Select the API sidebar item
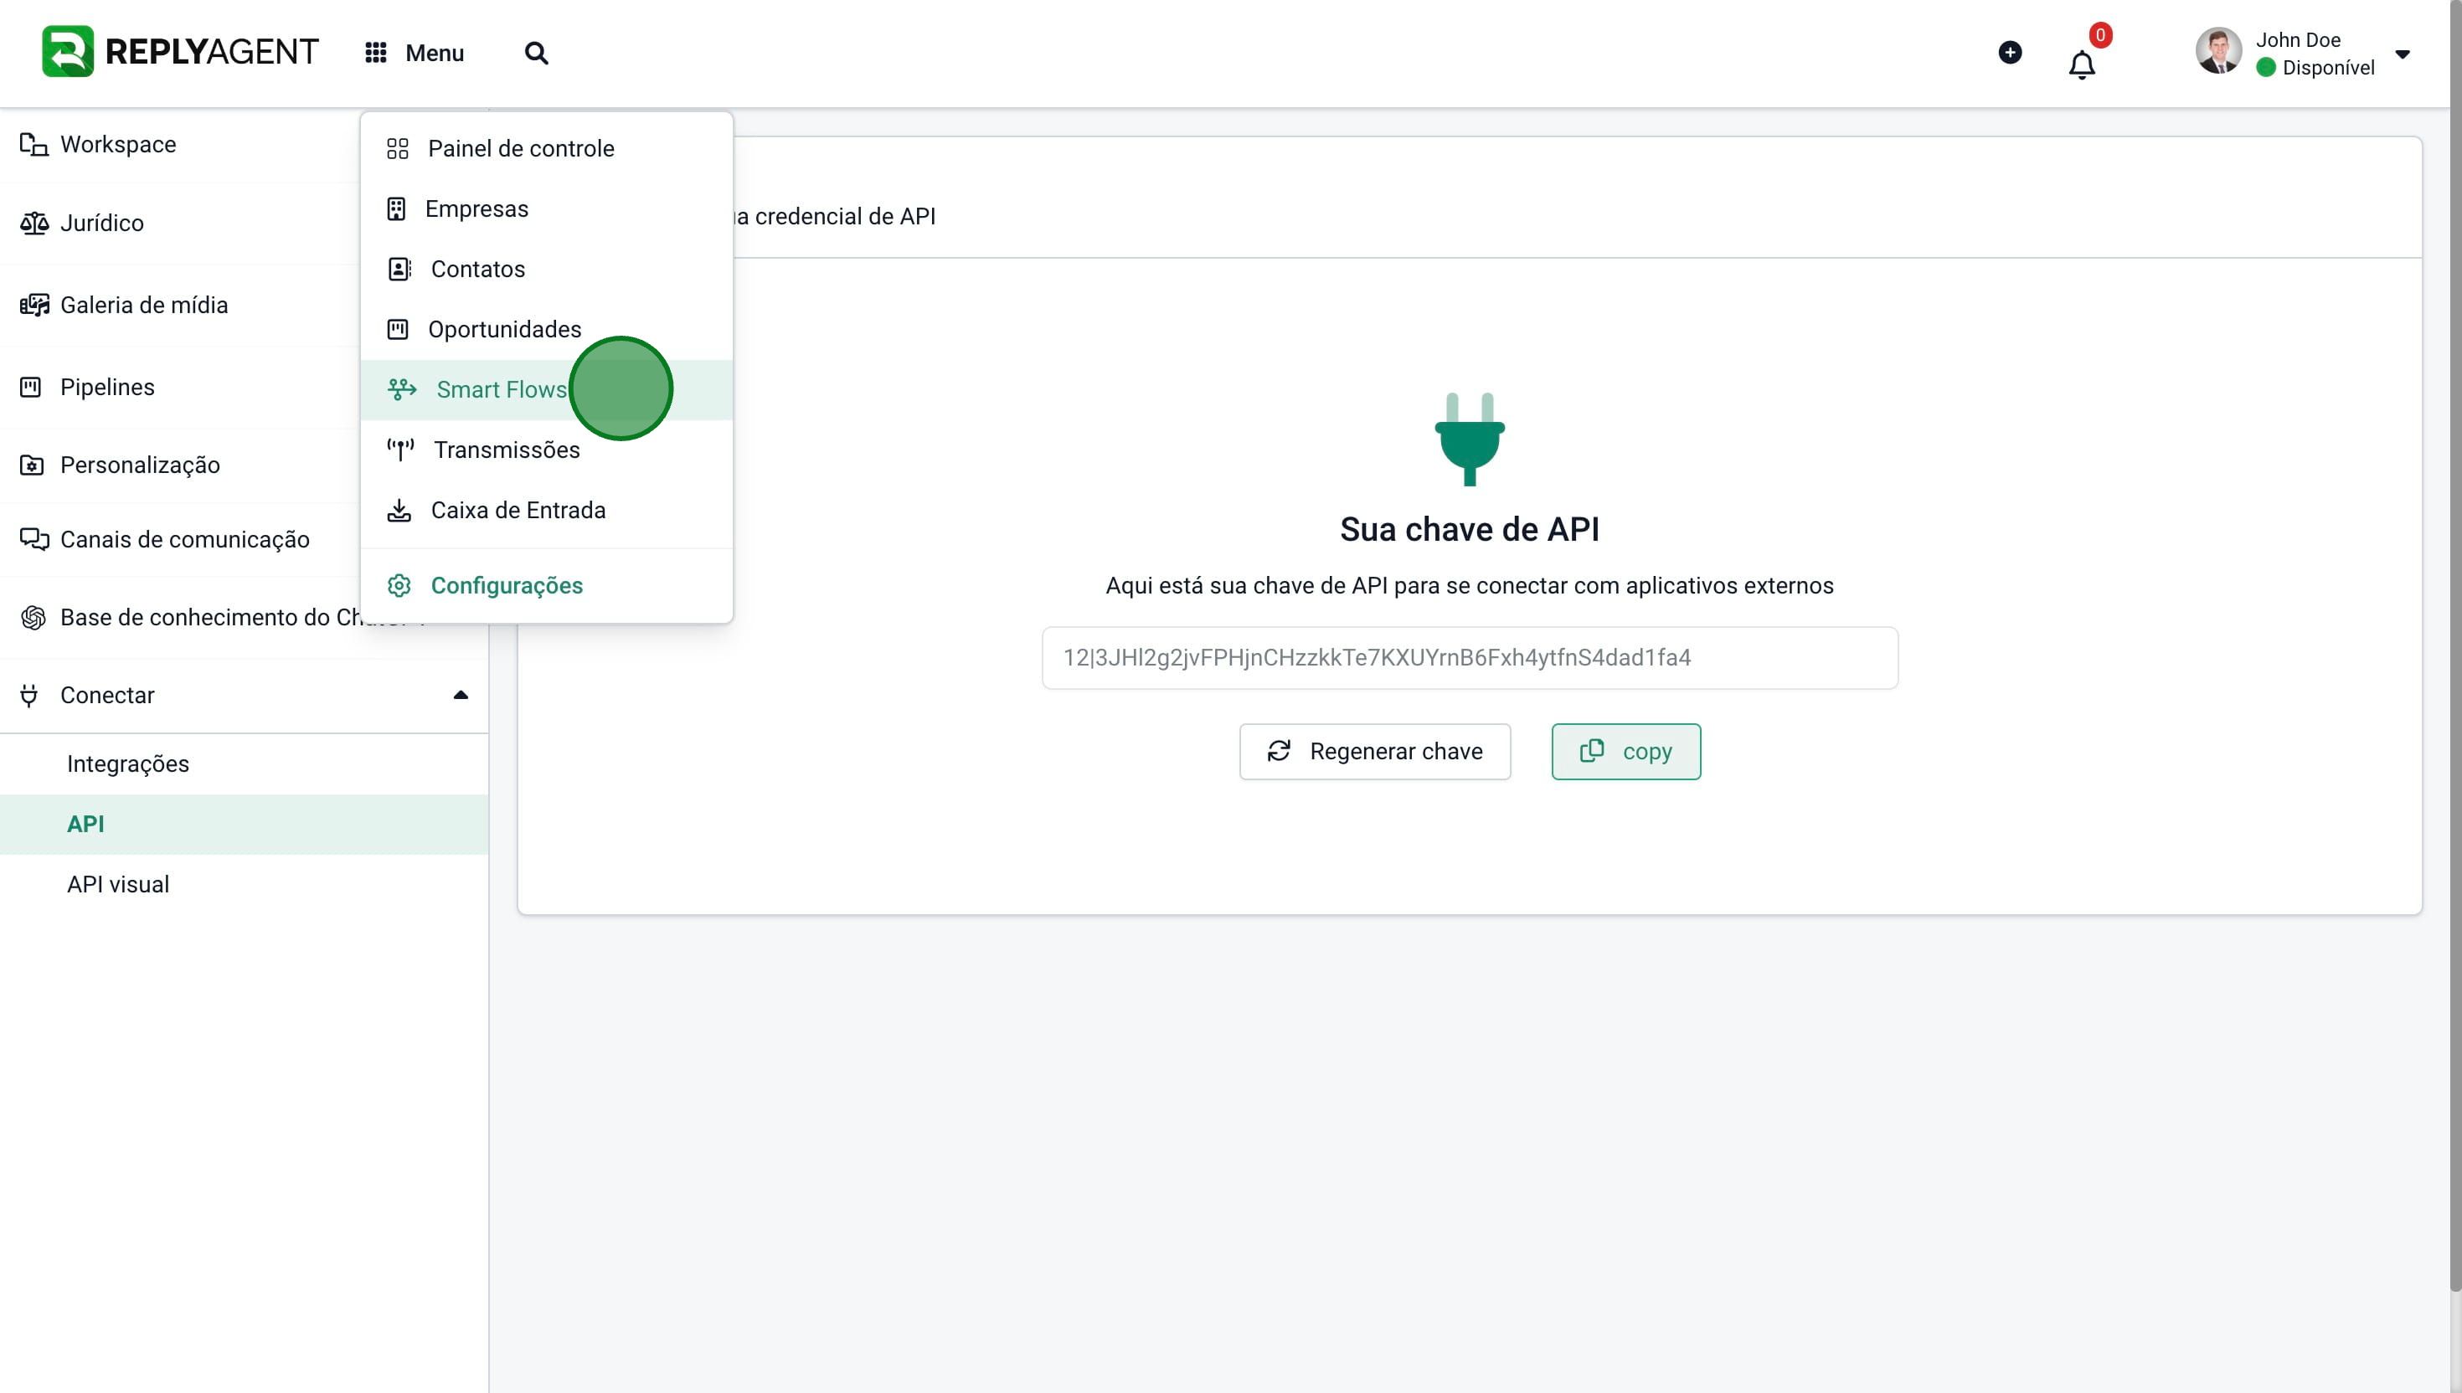2462x1393 pixels. point(244,824)
